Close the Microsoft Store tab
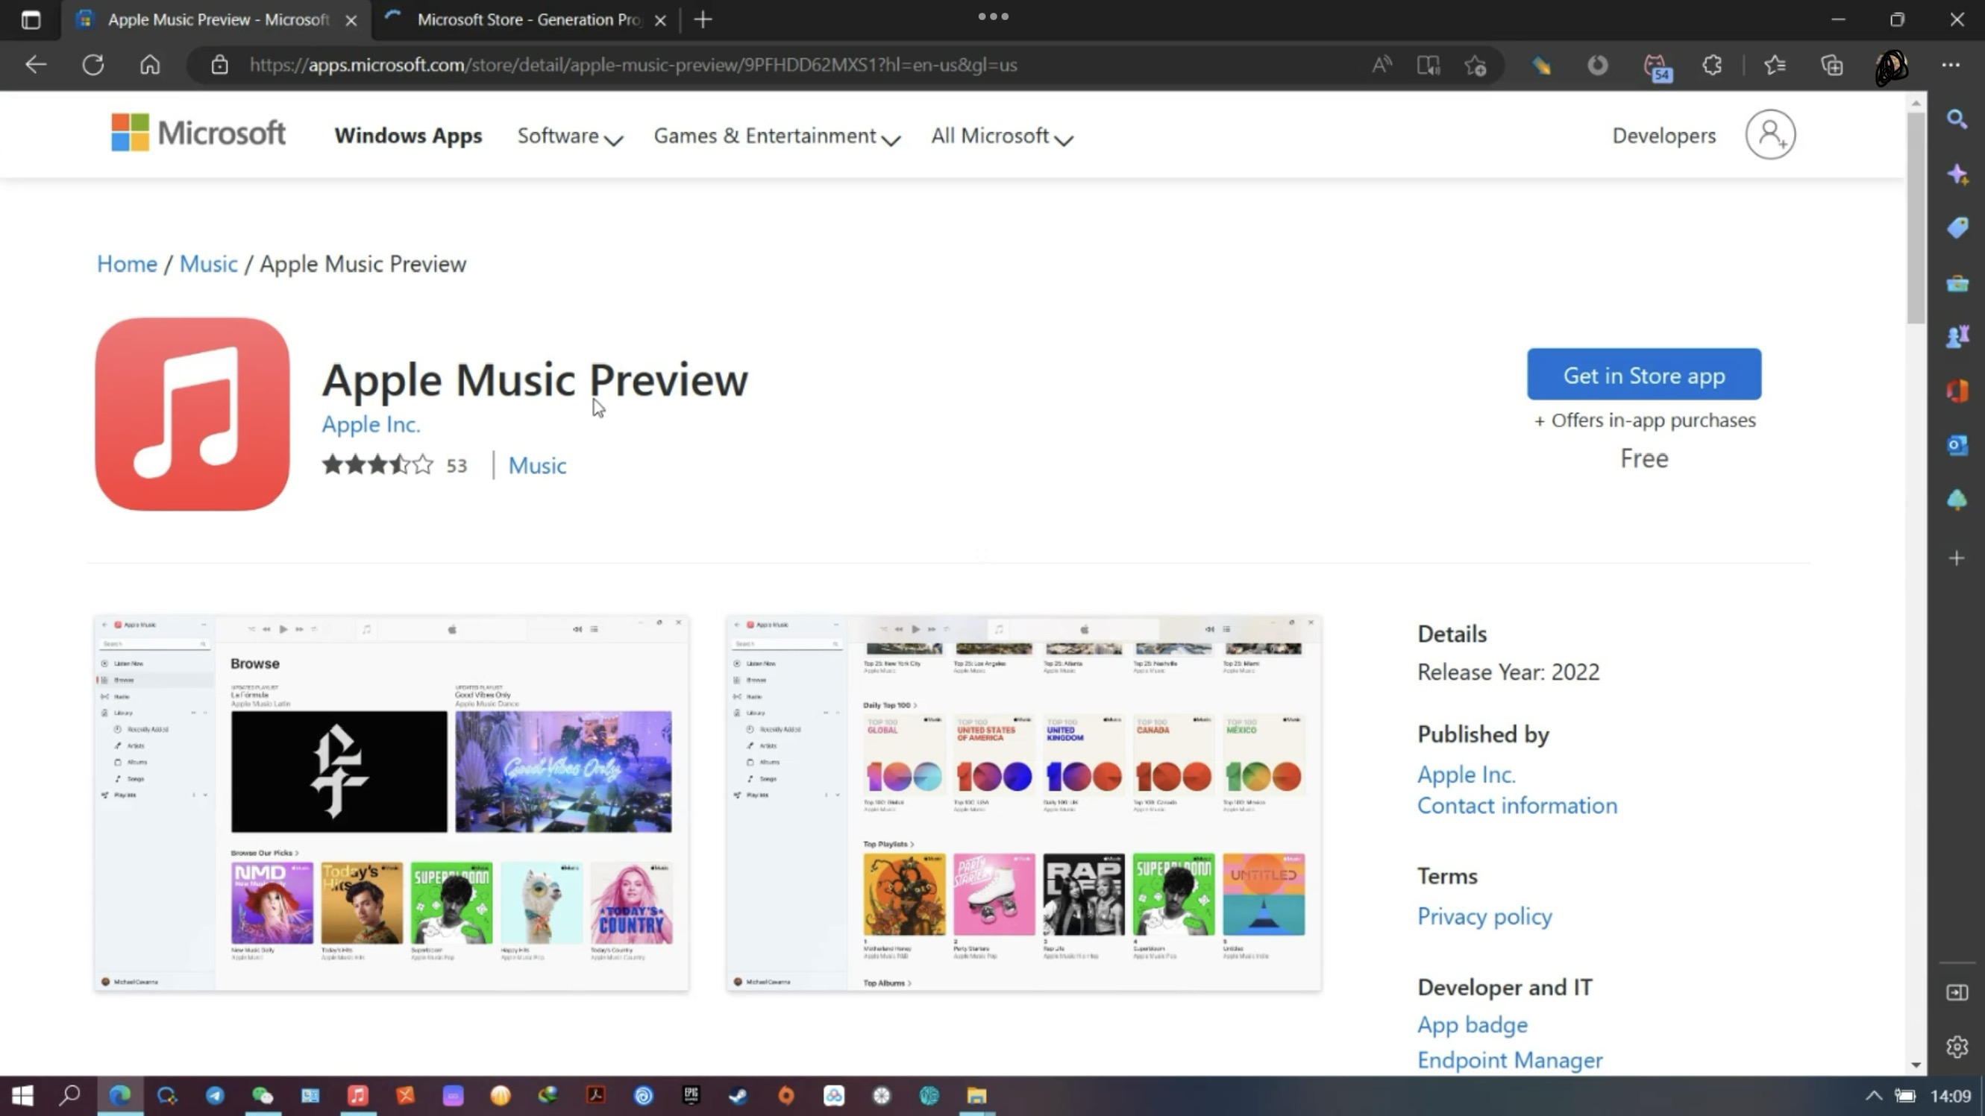The height and width of the screenshot is (1116, 1985). click(660, 20)
